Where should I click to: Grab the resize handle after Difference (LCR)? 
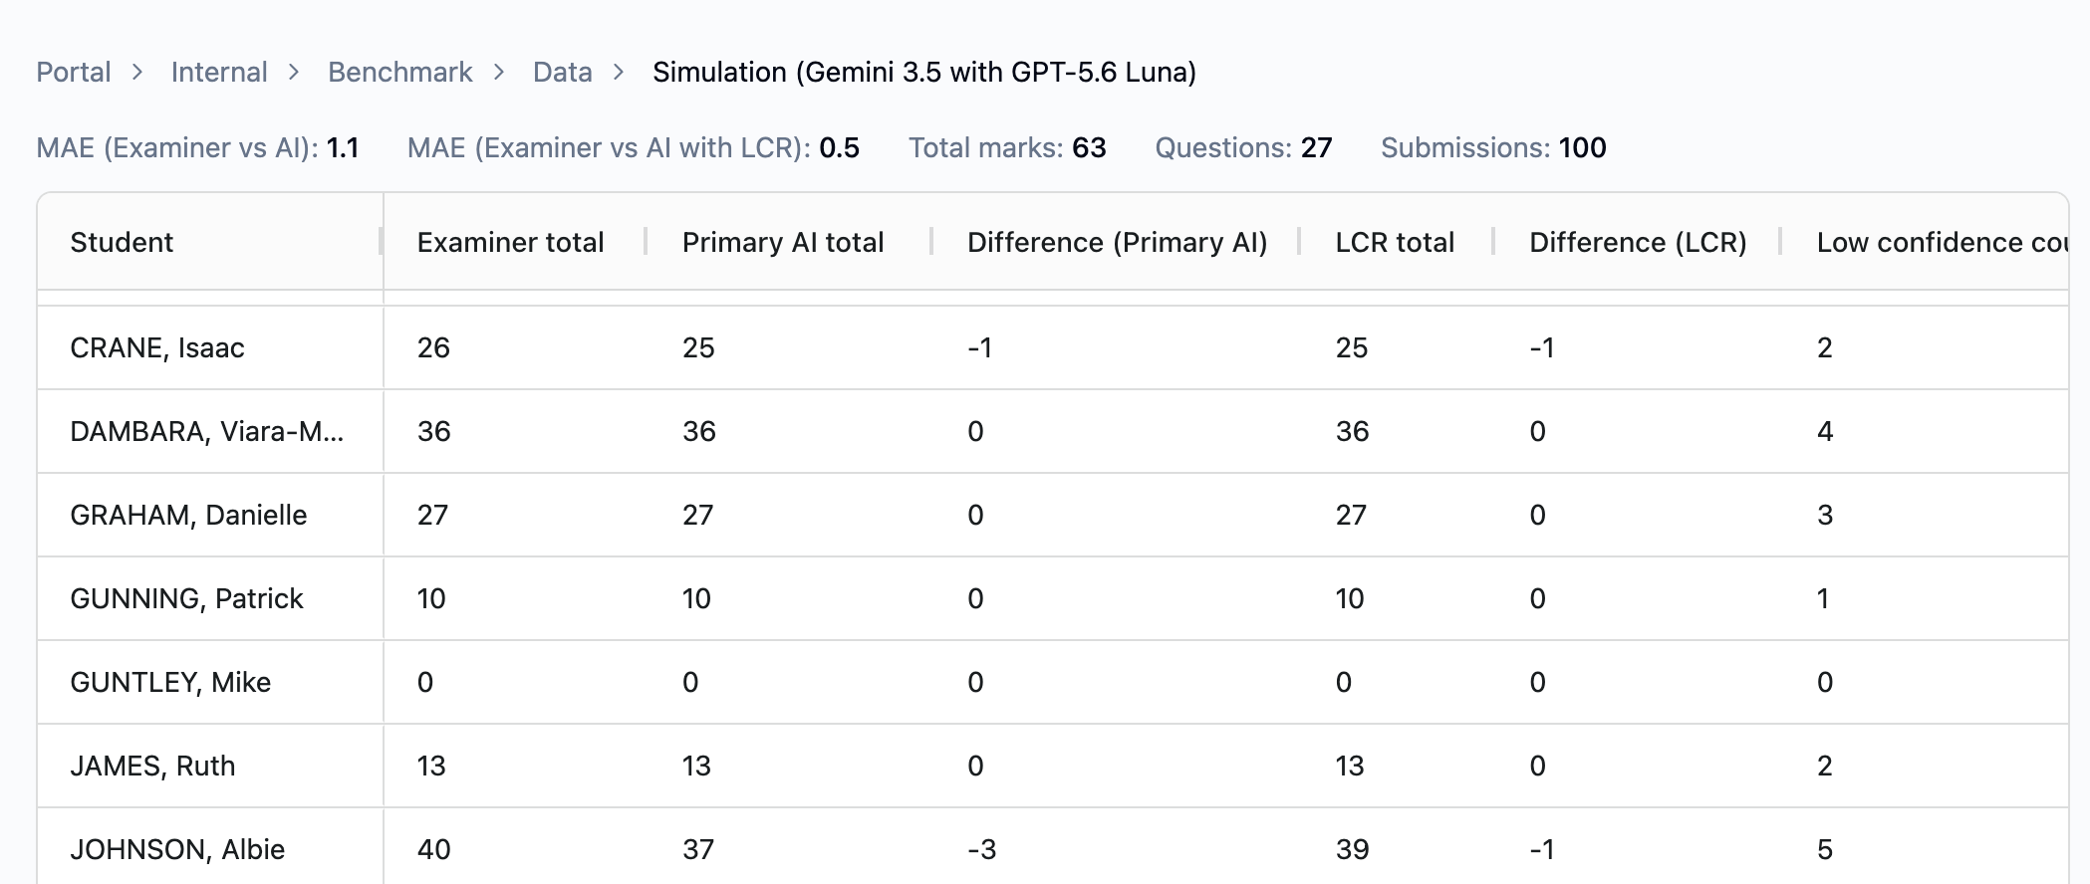coord(1780,242)
